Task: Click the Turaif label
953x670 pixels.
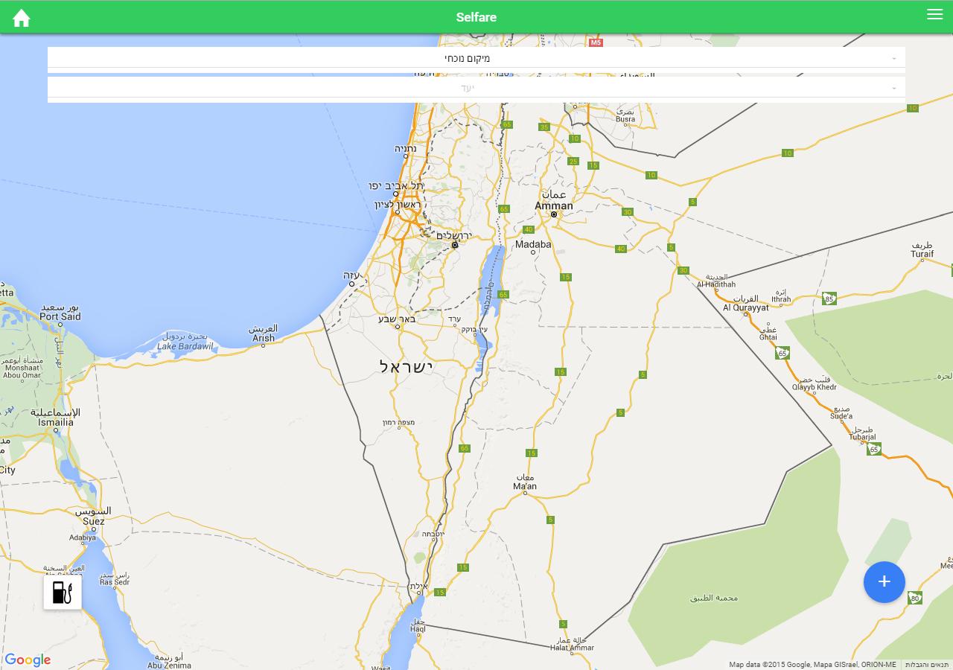Action: pos(922,254)
